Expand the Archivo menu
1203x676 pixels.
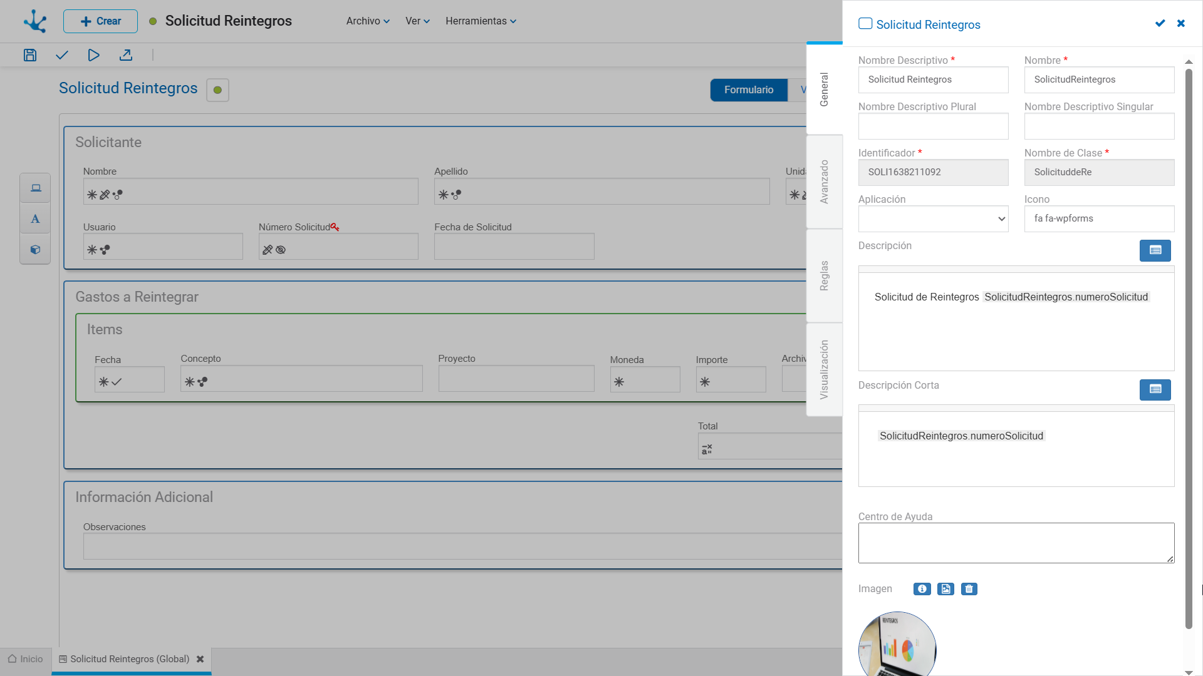tap(368, 21)
